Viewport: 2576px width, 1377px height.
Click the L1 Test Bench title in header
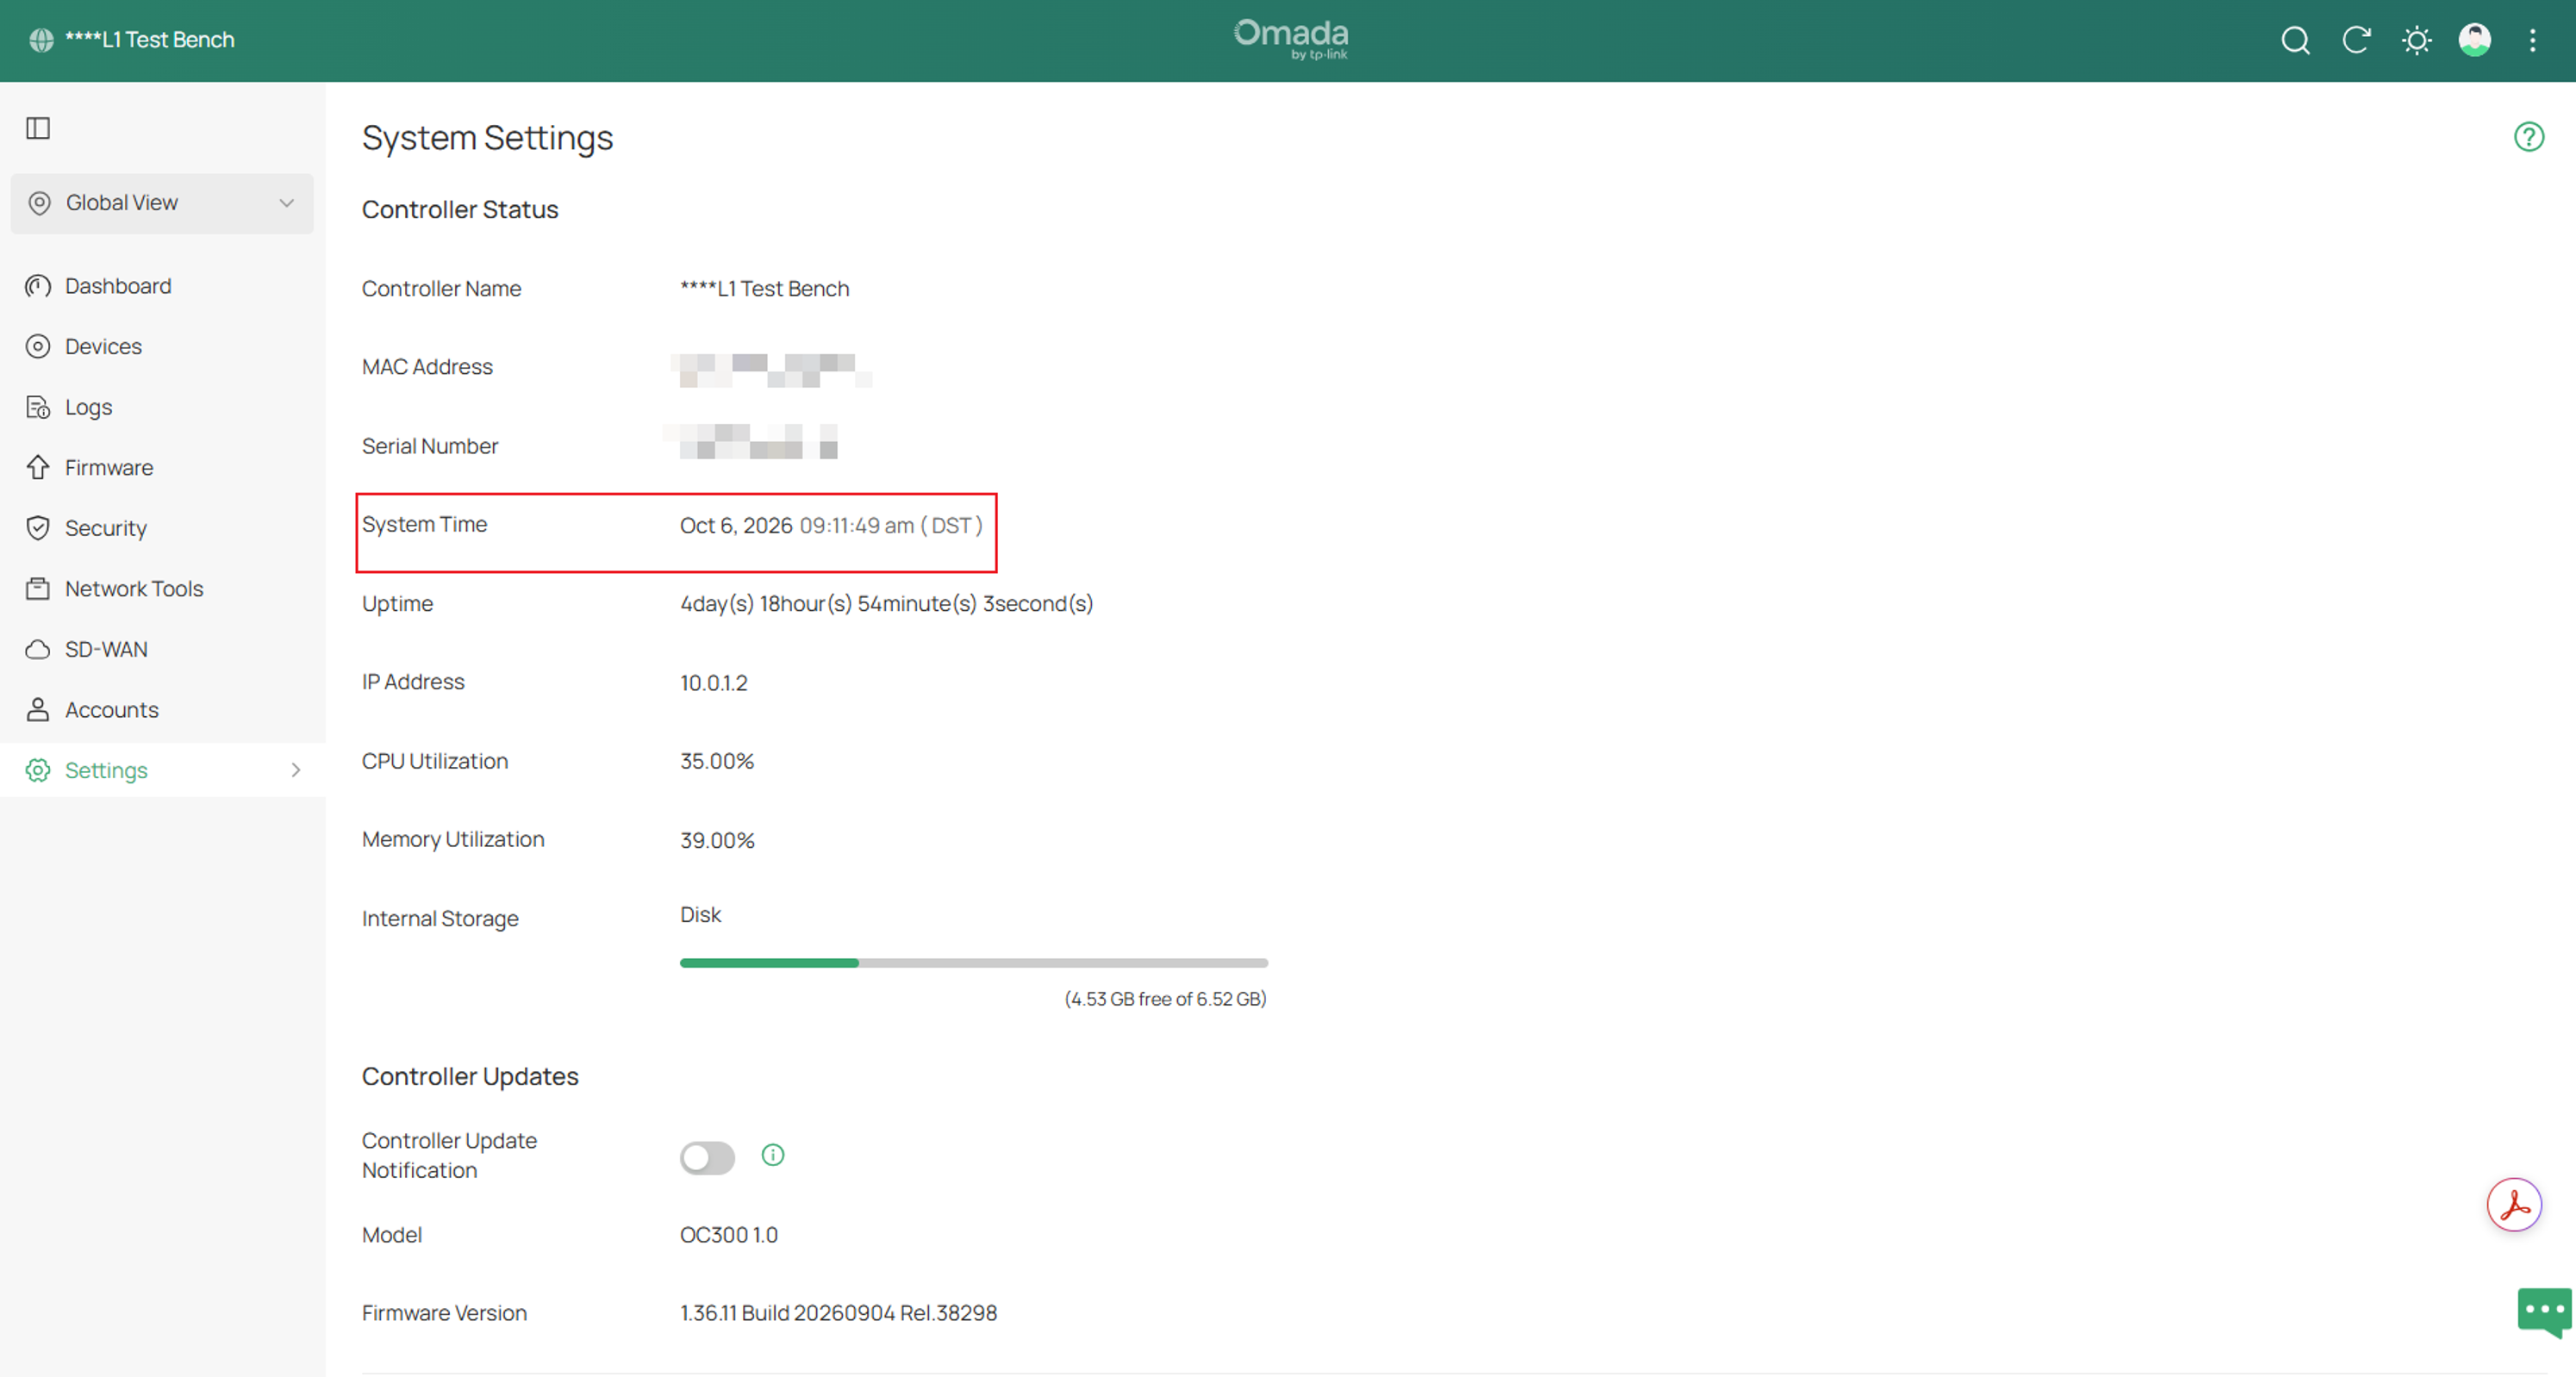(x=150, y=40)
